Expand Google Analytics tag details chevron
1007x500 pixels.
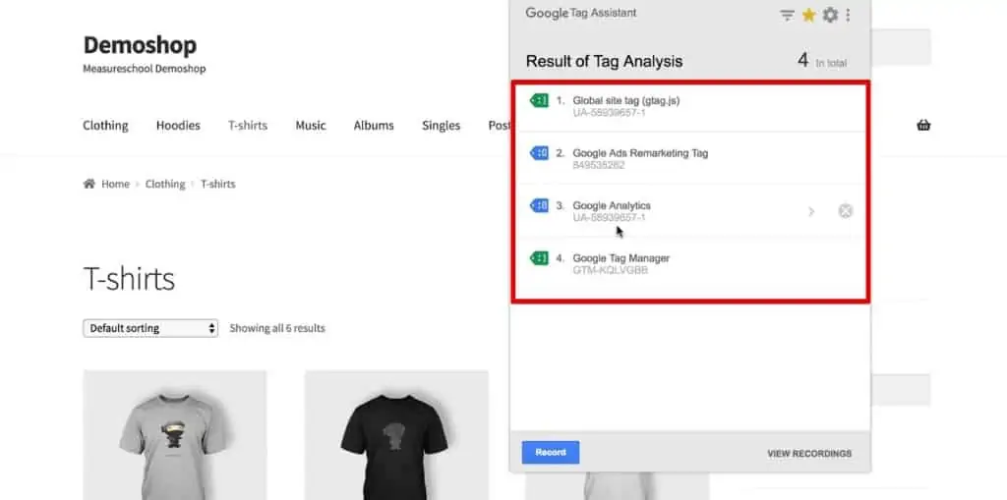pos(811,211)
